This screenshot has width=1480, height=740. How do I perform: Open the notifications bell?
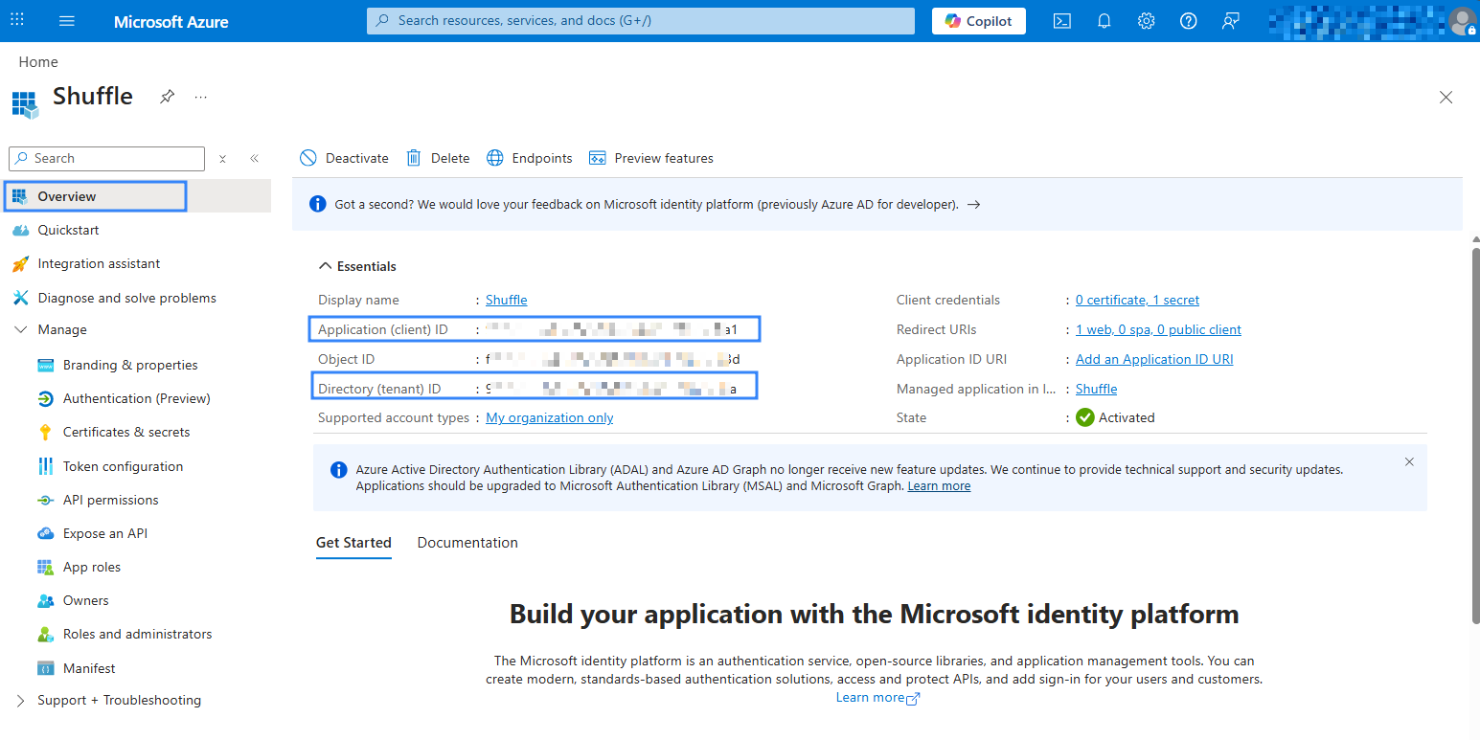click(1104, 20)
